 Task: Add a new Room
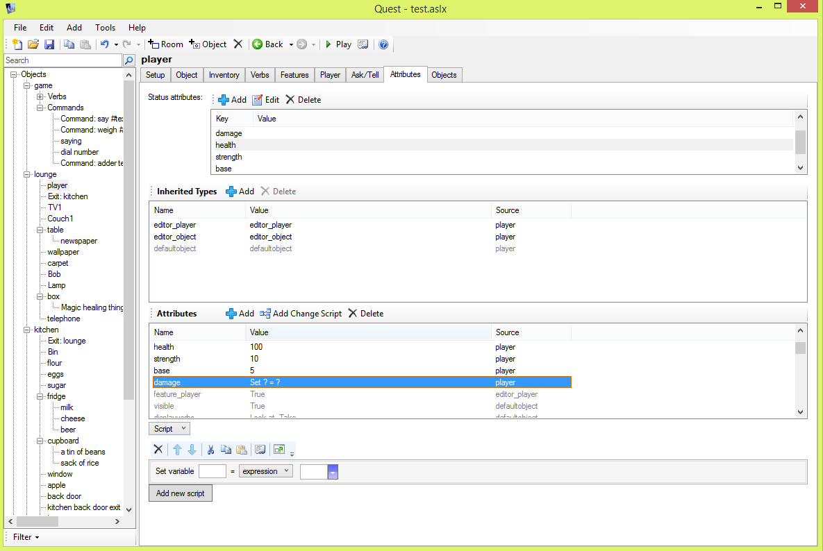pyautogui.click(x=165, y=44)
